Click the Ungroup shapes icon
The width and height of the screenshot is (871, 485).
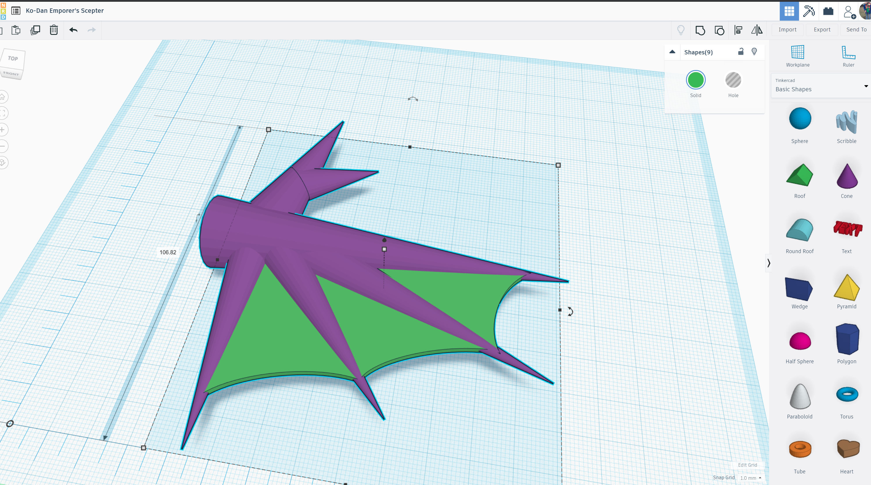719,30
